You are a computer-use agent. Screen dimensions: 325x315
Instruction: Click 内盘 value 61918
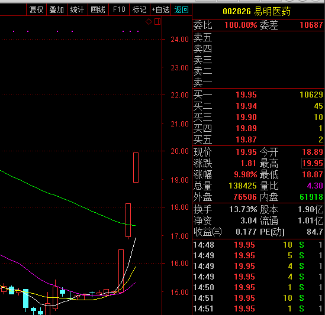click(311, 197)
